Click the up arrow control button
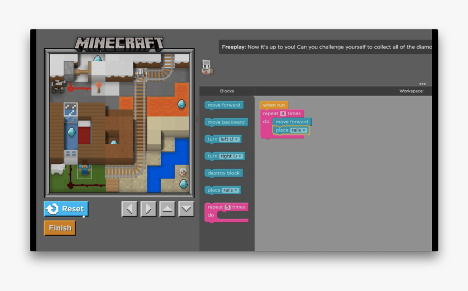Screen dimensions: 468x291 pos(167,209)
